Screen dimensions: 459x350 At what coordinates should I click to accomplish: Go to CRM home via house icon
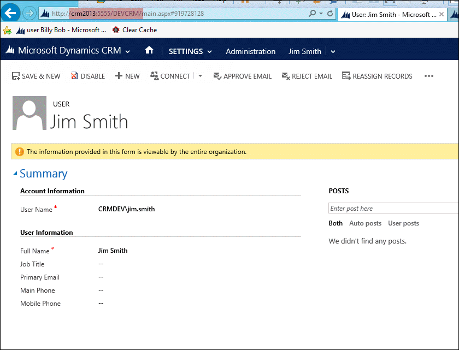pos(149,50)
